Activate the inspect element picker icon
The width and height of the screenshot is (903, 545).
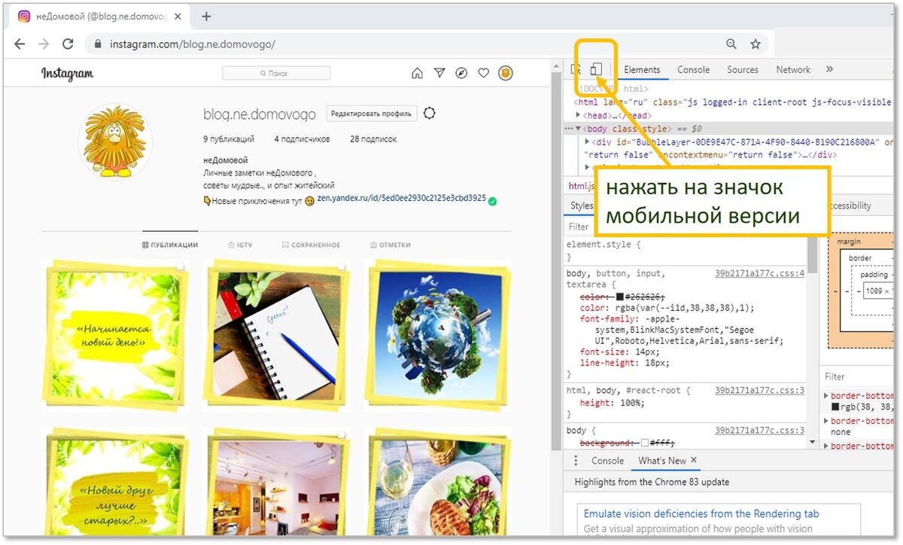[576, 70]
